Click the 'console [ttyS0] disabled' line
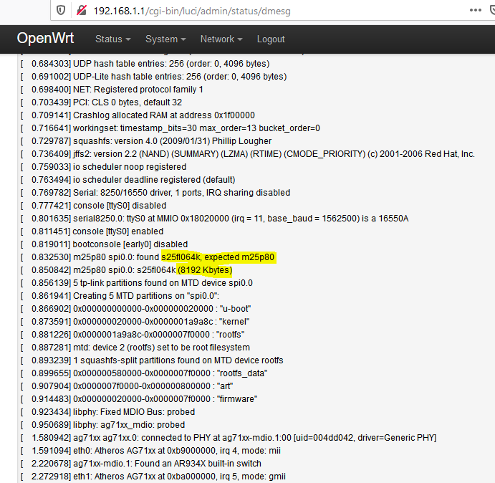This screenshot has height=483, width=495. [93, 206]
